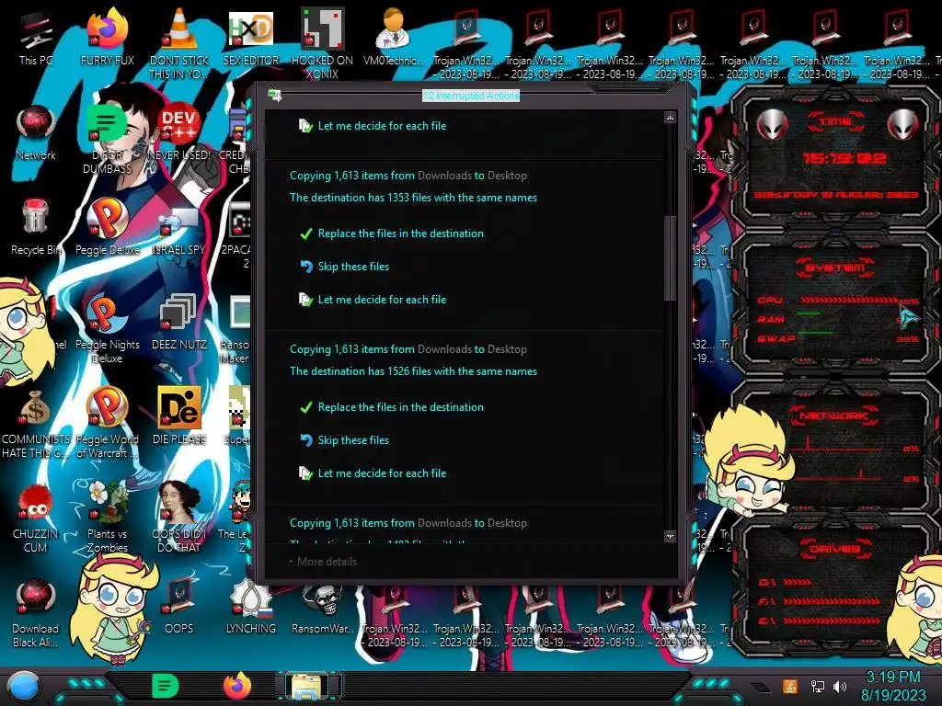Launch Peggle Deluxe from desktop

[x=108, y=227]
